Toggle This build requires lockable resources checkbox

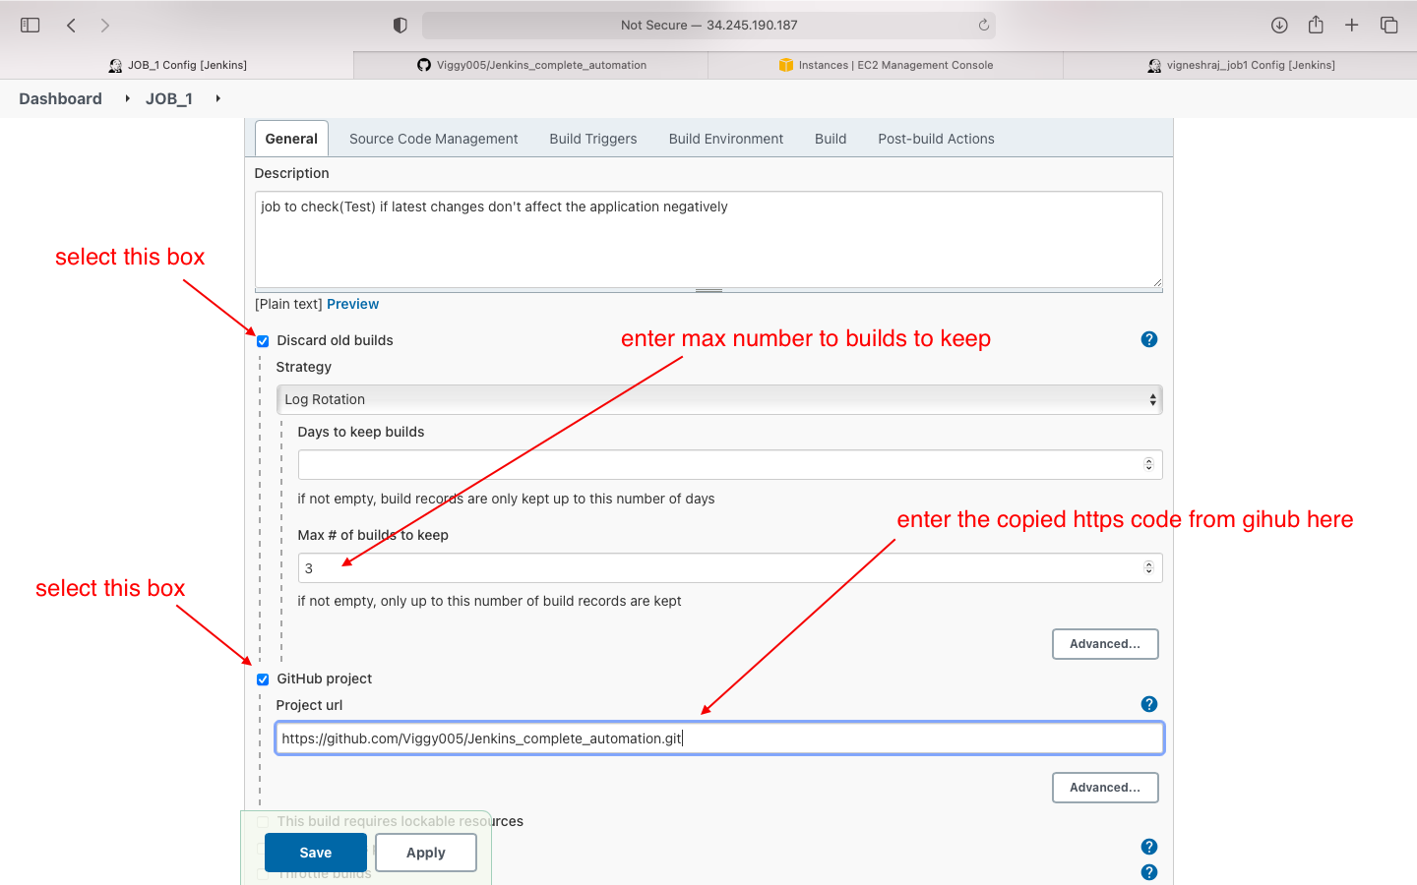click(263, 822)
